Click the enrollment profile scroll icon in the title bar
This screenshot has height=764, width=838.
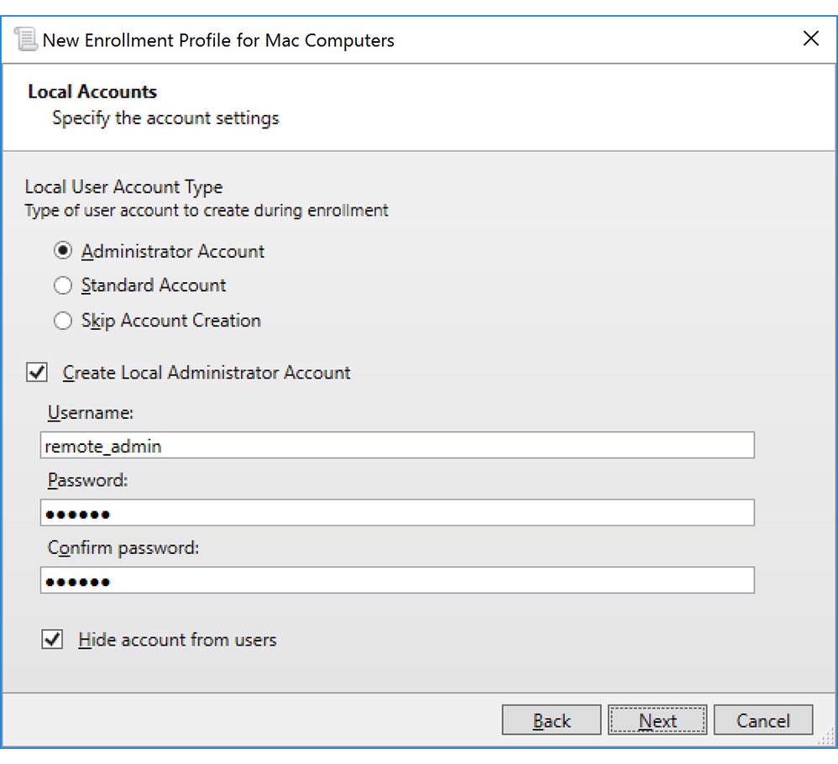pyautogui.click(x=27, y=39)
